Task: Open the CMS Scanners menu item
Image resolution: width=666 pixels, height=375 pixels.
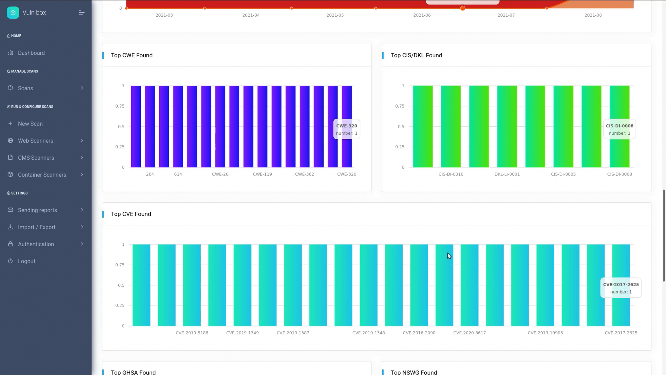Action: click(46, 158)
